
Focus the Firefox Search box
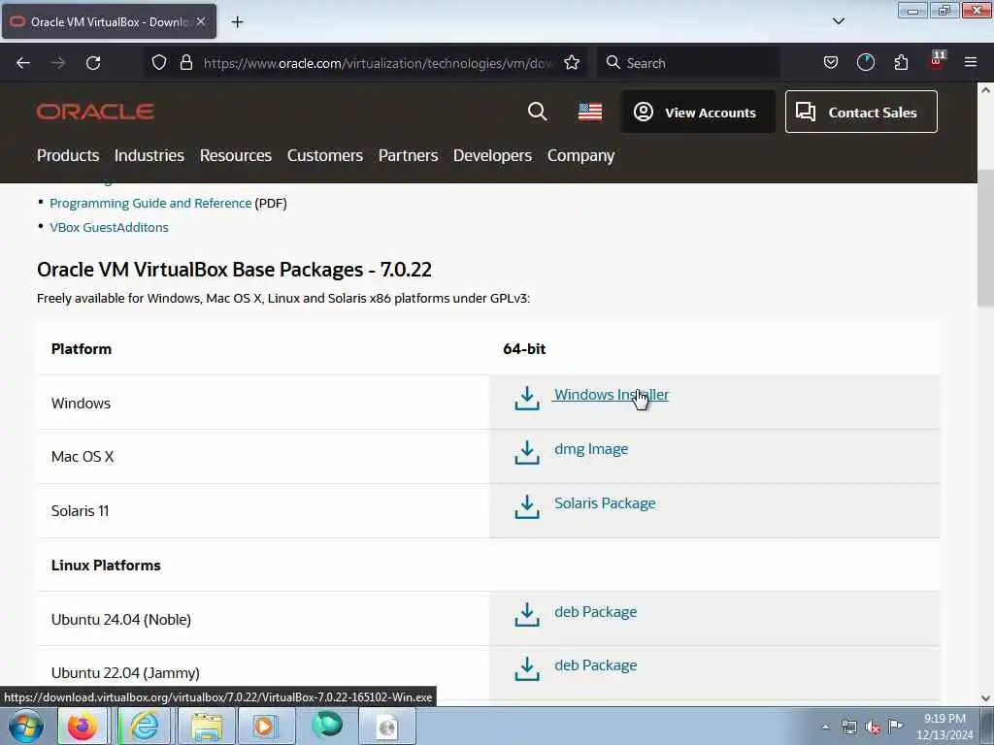pos(688,63)
